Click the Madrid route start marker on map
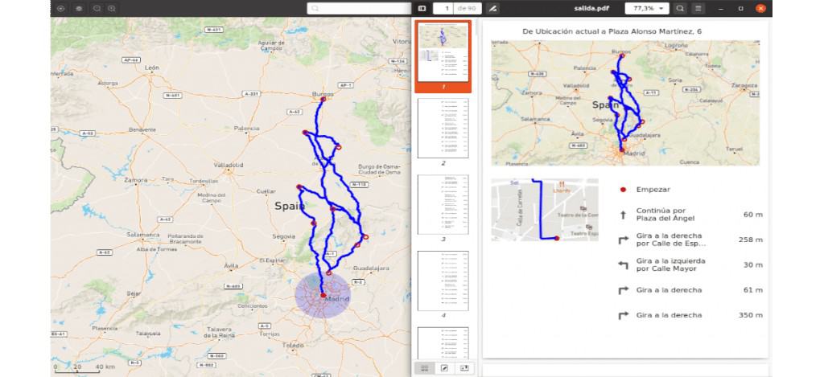824x377 pixels. (323, 295)
